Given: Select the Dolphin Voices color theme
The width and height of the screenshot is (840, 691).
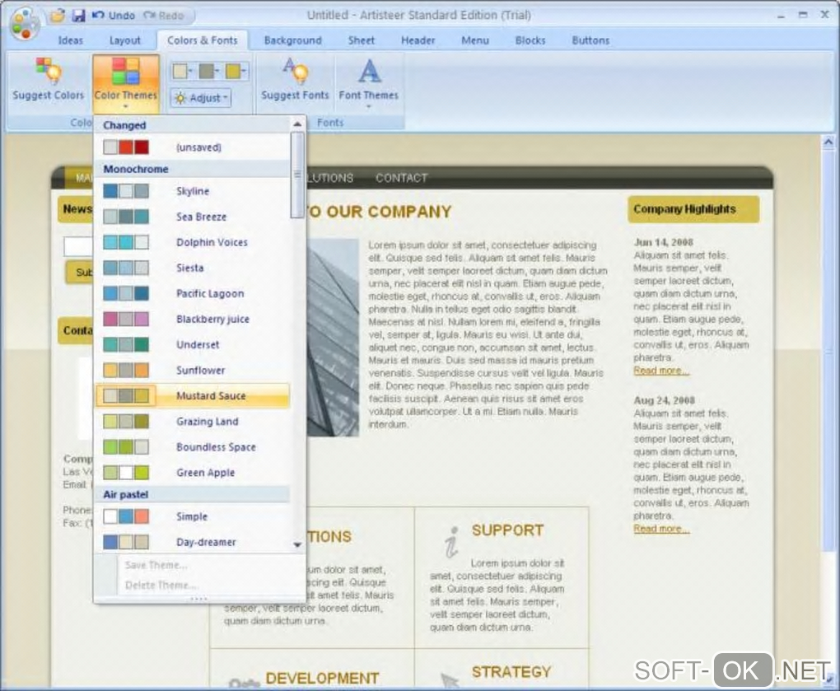Looking at the screenshot, I should tap(193, 242).
